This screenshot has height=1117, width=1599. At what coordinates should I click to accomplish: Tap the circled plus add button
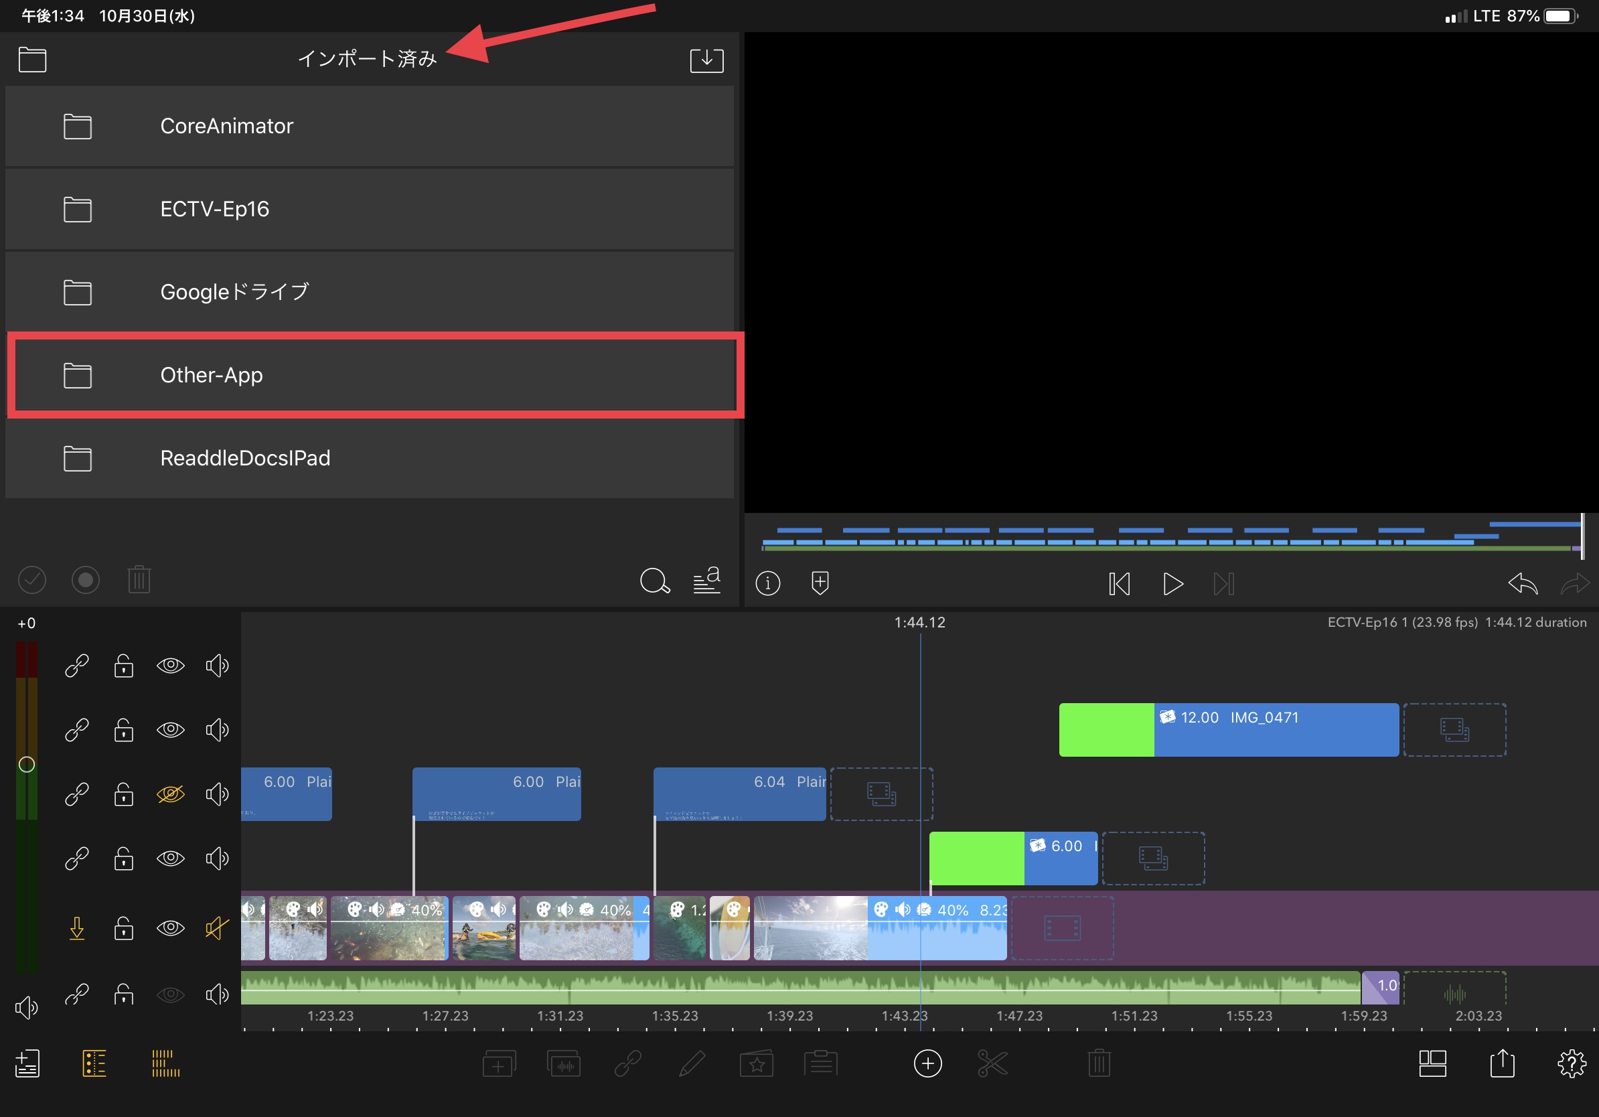(x=927, y=1063)
